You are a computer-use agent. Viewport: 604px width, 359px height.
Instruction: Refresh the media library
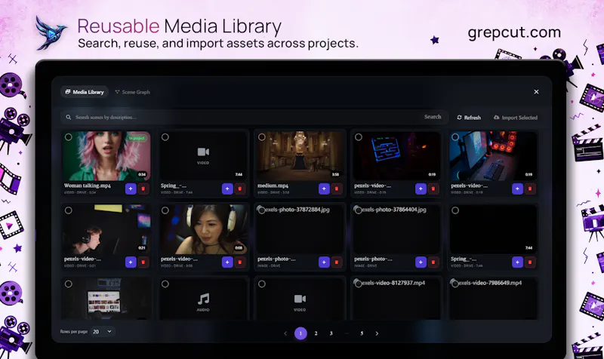(x=469, y=118)
